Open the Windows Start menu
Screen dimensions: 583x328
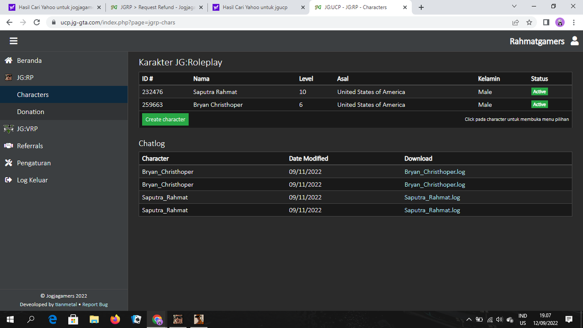[x=10, y=319]
